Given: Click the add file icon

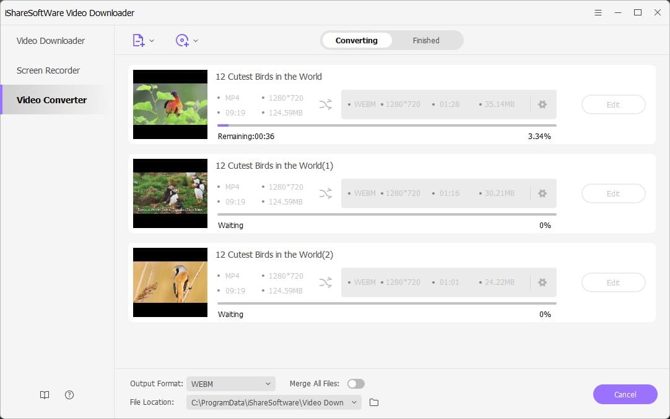Looking at the screenshot, I should click(x=139, y=40).
